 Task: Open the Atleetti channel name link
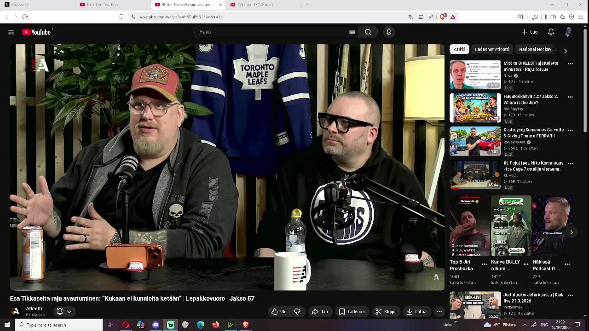tap(34, 309)
